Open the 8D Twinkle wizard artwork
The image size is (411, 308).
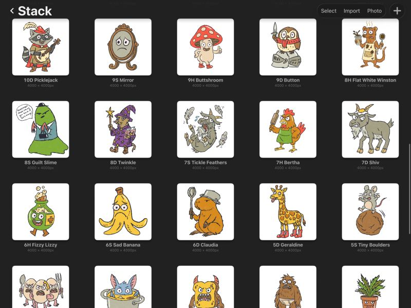coord(123,129)
